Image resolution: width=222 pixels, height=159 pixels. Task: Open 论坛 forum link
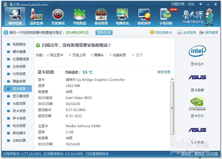point(191,4)
